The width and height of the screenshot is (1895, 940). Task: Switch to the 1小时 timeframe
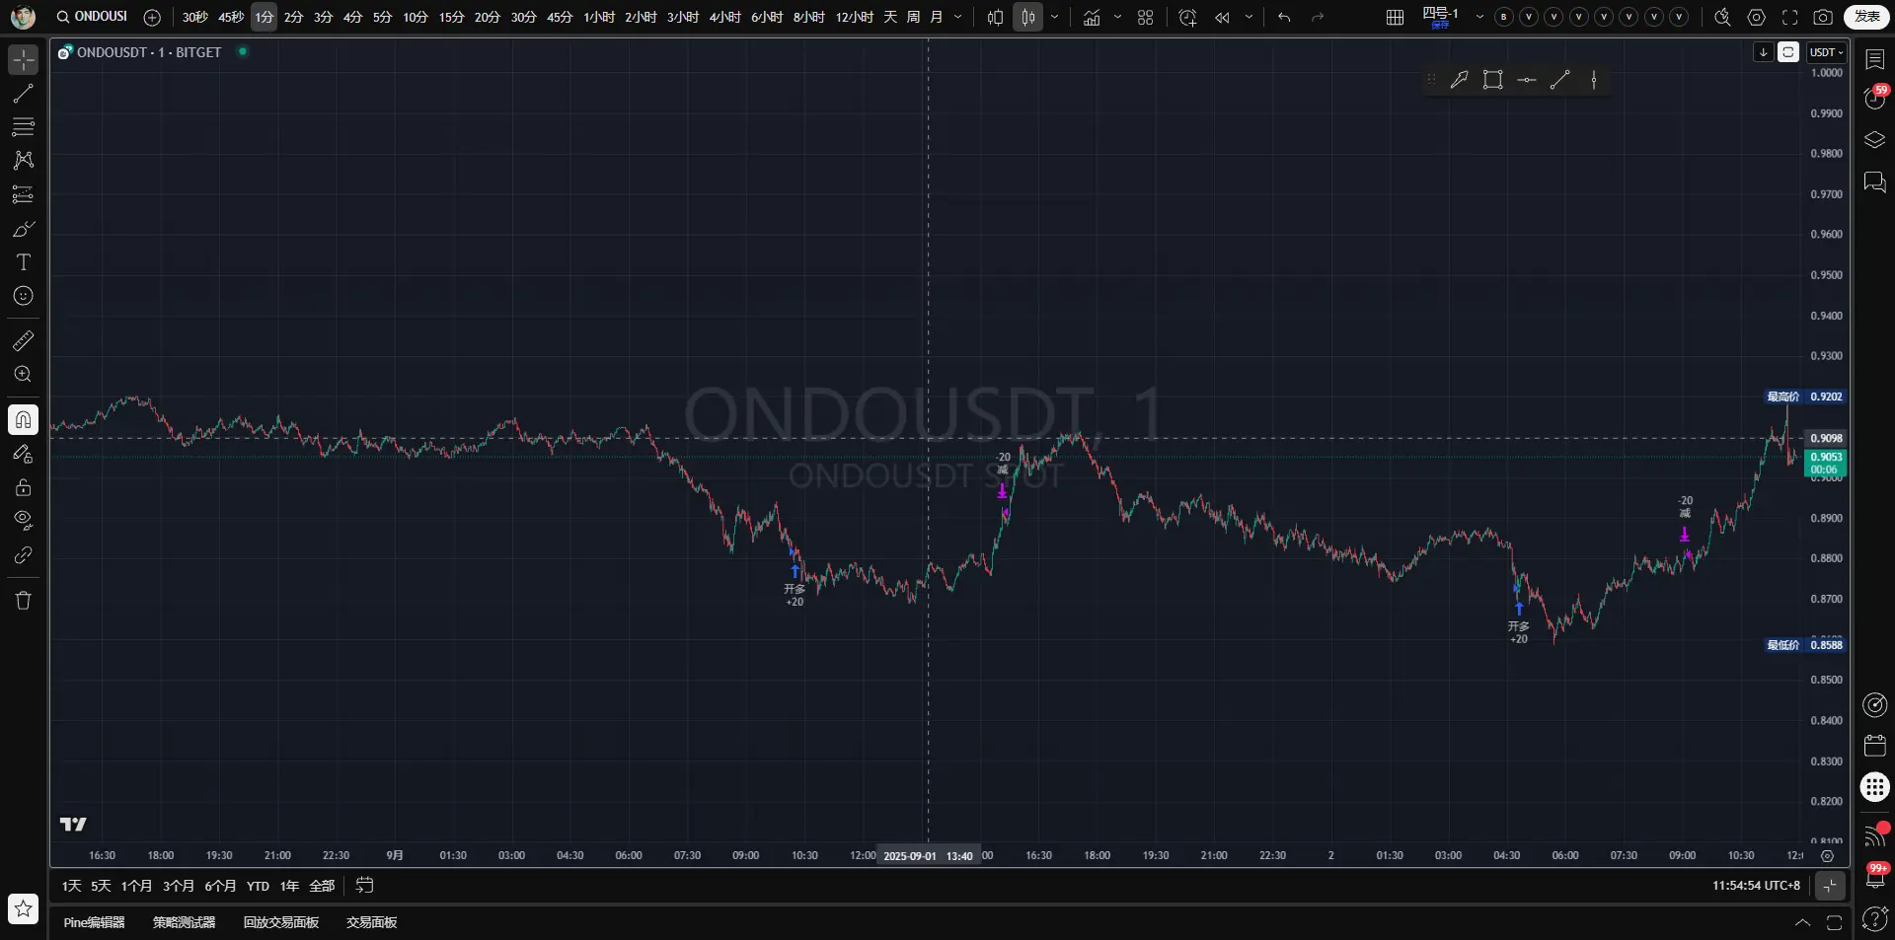coord(599,18)
